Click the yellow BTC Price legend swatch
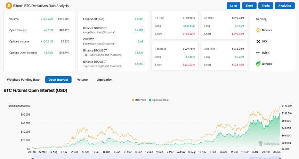 (133, 100)
